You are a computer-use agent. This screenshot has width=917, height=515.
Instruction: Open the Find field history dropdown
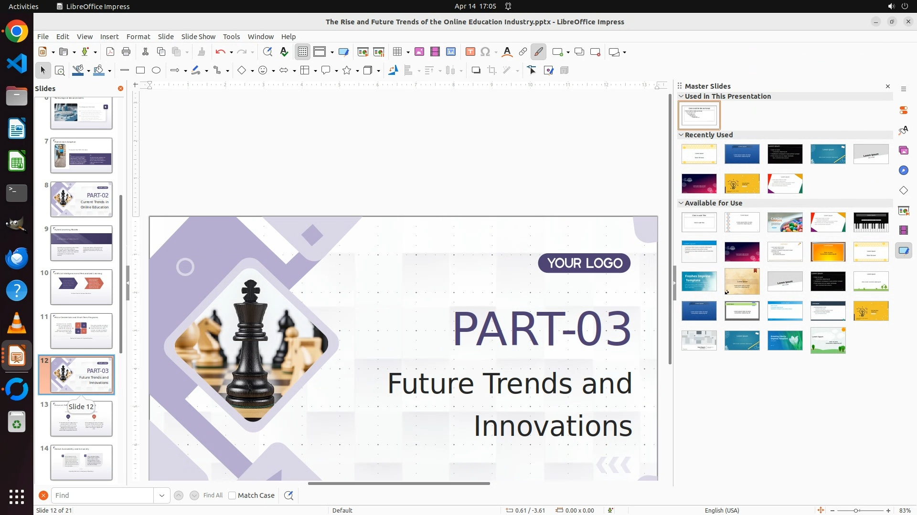(162, 495)
